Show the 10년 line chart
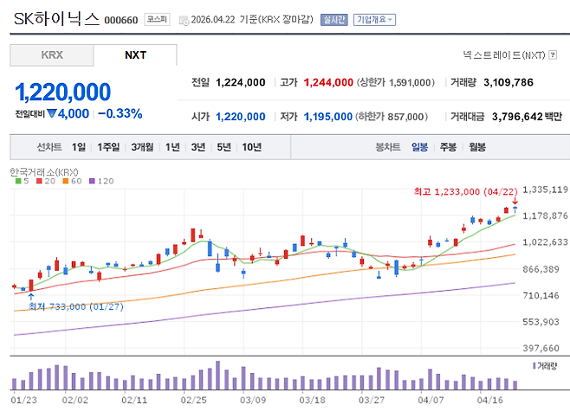Viewport: 570px width, 411px height. (251, 147)
